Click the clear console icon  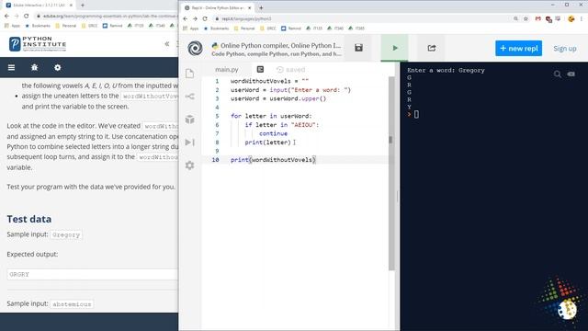pyautogui.click(x=571, y=74)
